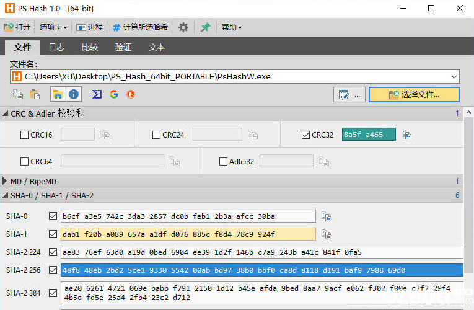Copy the CRC16 value
Image resolution: width=474 pixels, height=310 pixels.
pos(105,135)
